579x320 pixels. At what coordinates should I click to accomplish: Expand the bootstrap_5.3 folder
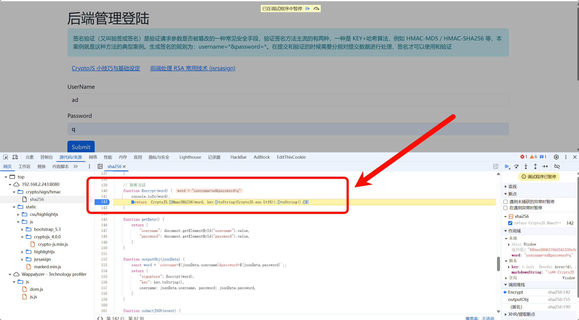pyautogui.click(x=22, y=229)
